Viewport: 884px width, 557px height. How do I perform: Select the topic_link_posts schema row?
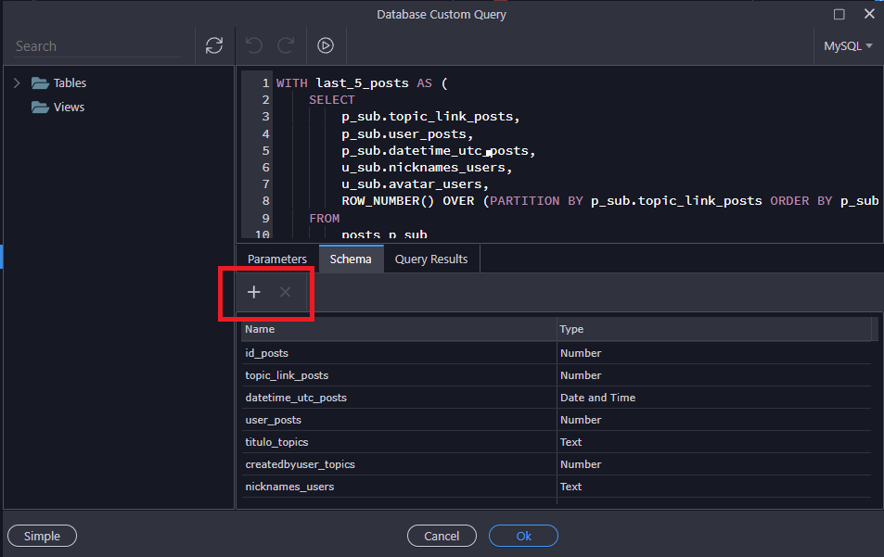pyautogui.click(x=557, y=375)
